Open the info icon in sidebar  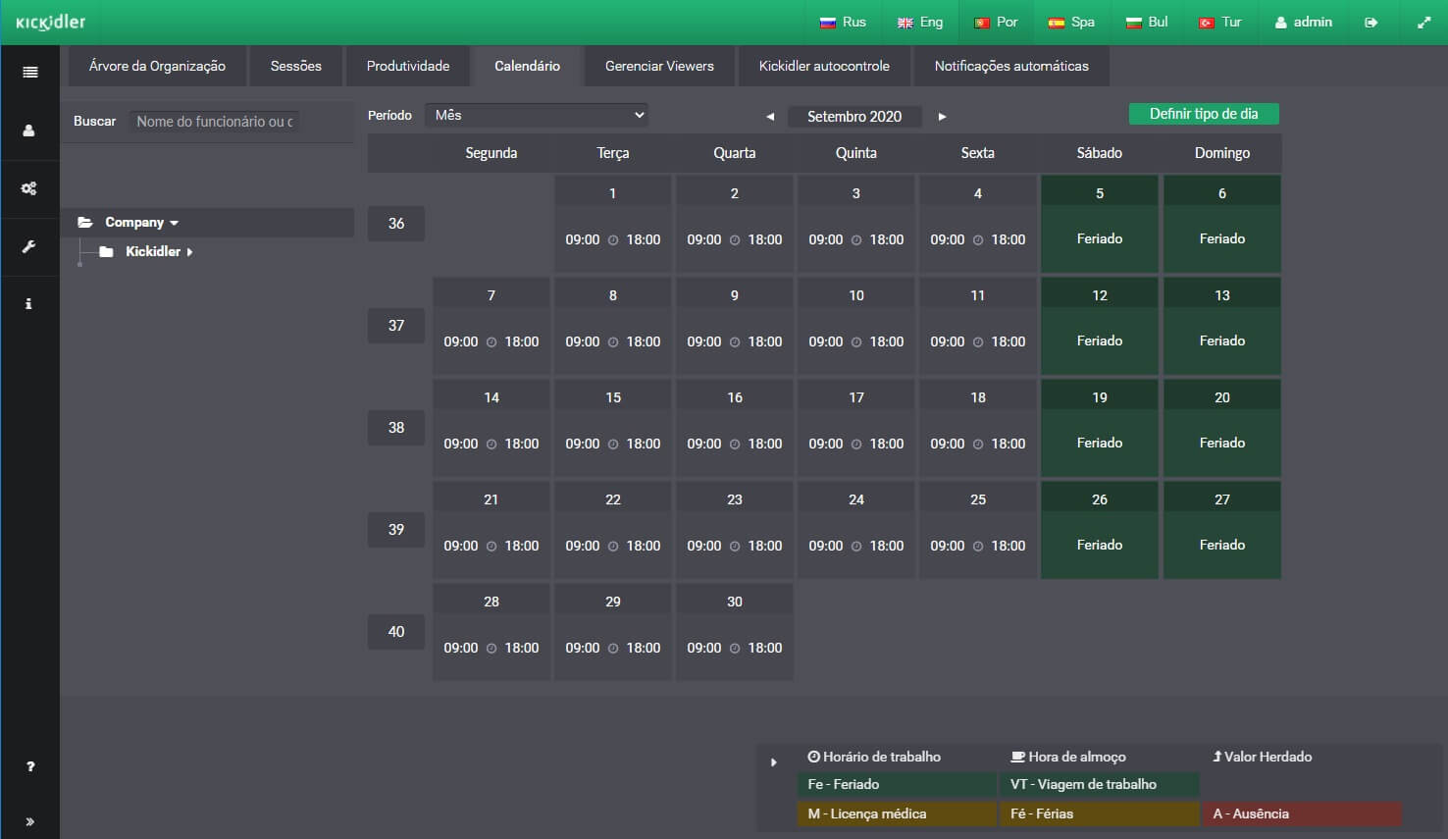pos(28,304)
